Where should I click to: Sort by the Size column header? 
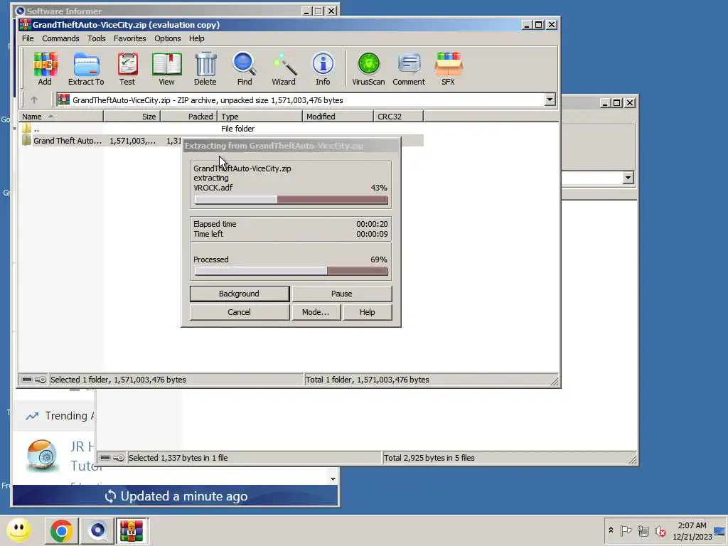[132, 117]
